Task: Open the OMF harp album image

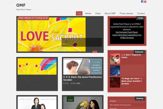Action: pos(83,103)
